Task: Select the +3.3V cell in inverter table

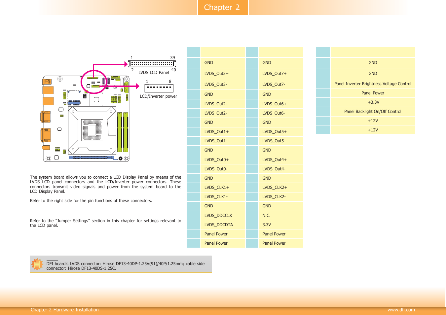Action: click(x=373, y=102)
